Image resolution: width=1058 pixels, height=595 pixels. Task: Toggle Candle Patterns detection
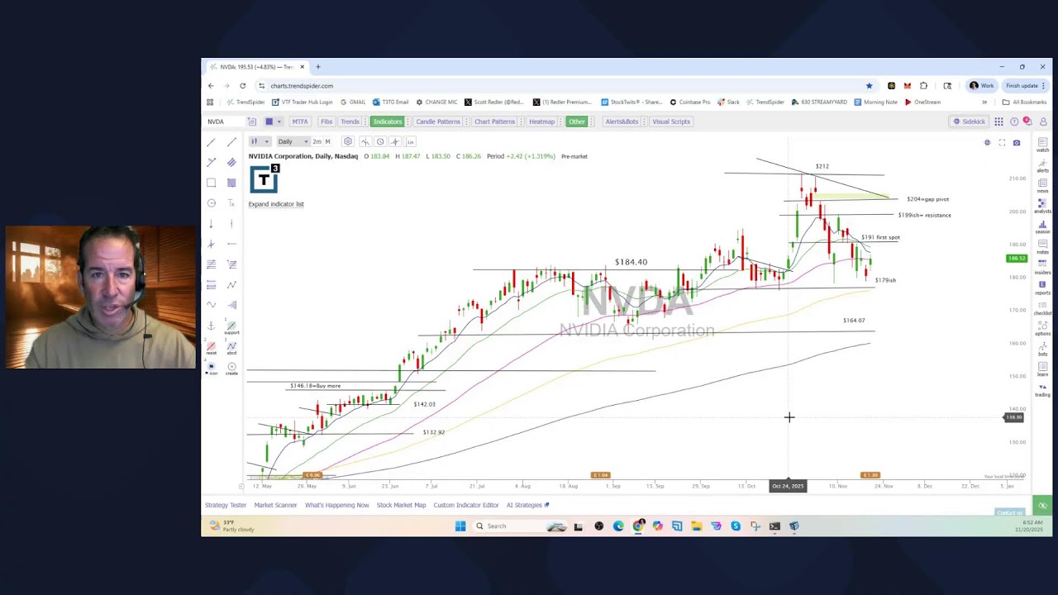click(x=438, y=121)
